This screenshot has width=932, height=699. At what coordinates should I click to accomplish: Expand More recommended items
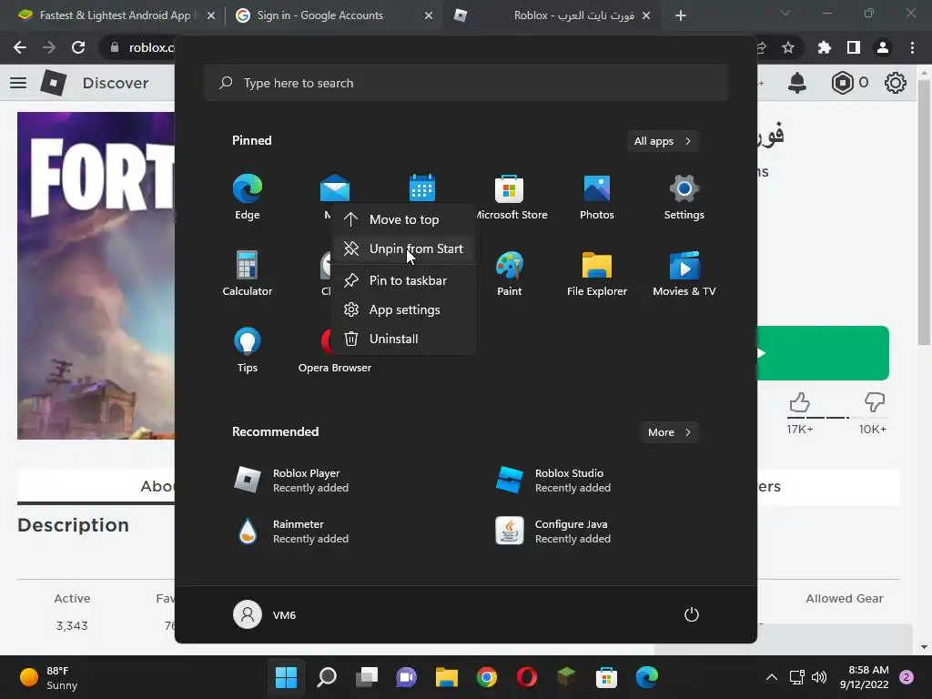click(x=669, y=432)
